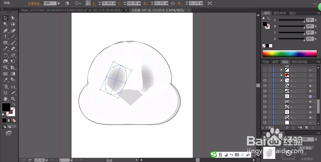This screenshot has height=162, width=321.
Task: Select the Eraser tool
Action: [13, 49]
